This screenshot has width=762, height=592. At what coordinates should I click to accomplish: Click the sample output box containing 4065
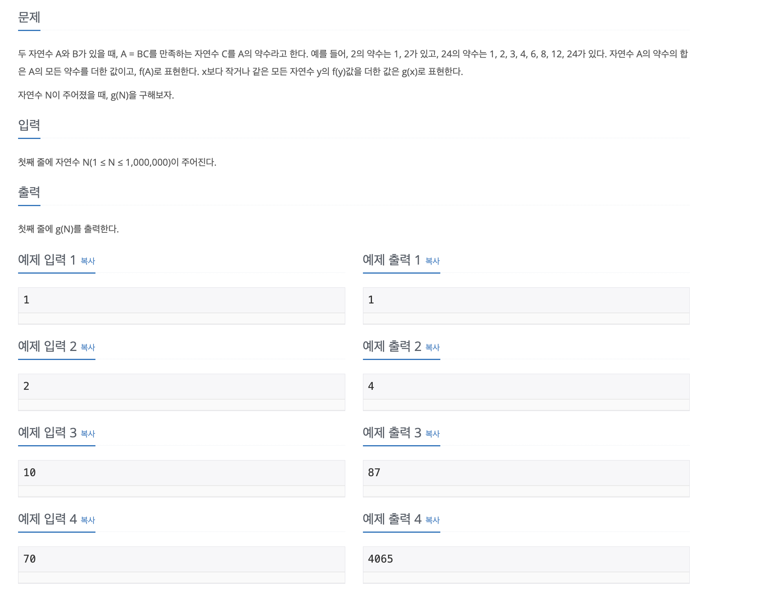click(x=526, y=559)
